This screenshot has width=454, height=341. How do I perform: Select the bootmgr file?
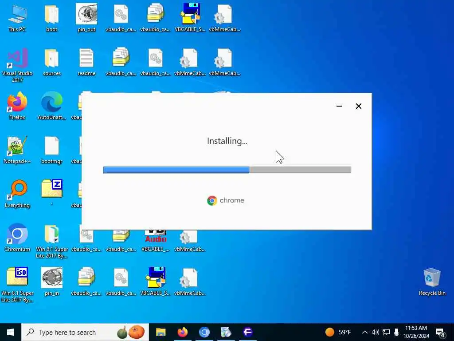51,150
